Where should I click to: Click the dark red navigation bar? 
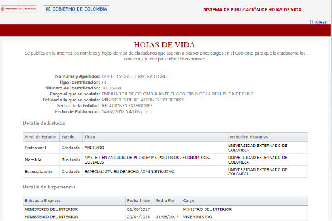click(165, 30)
